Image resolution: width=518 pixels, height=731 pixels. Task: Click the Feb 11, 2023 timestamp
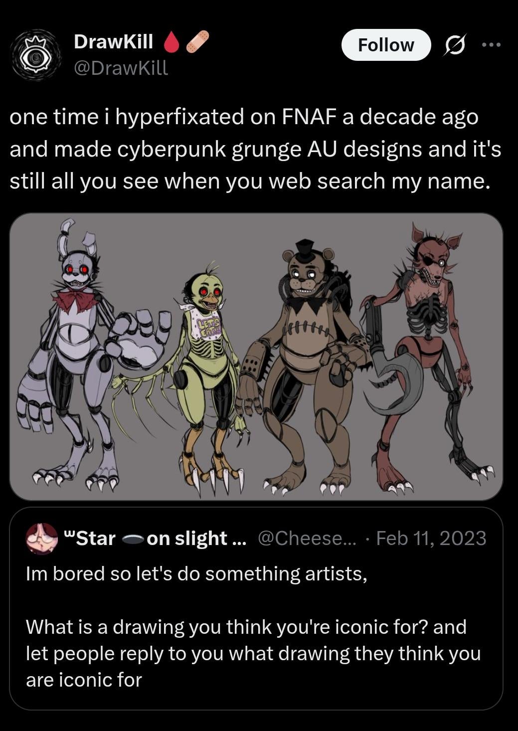(431, 539)
